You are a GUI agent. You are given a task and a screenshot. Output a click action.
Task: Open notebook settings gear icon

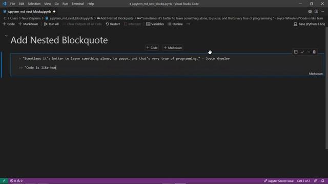(310, 12)
